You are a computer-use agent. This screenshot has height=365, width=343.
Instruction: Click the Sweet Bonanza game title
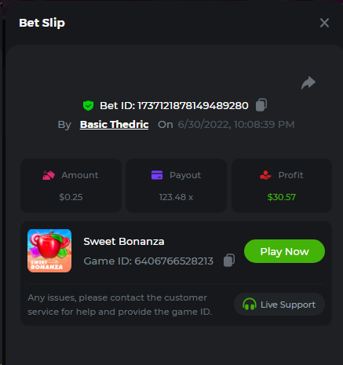[x=124, y=242]
